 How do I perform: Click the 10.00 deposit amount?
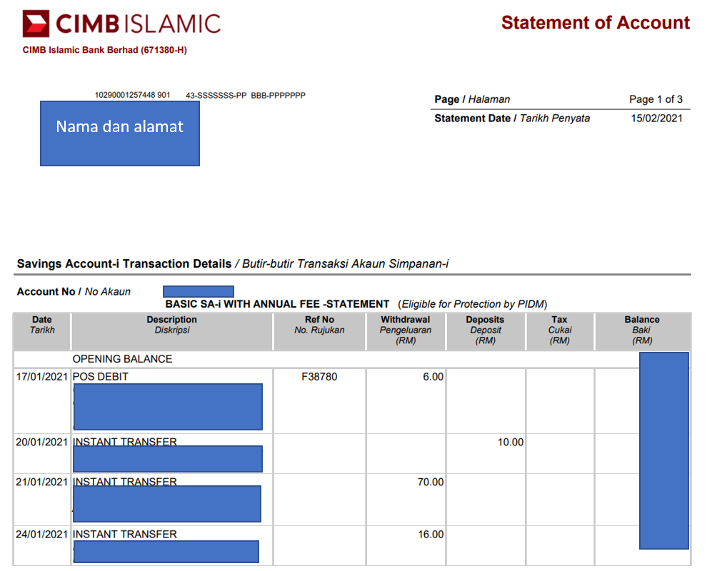pos(510,443)
